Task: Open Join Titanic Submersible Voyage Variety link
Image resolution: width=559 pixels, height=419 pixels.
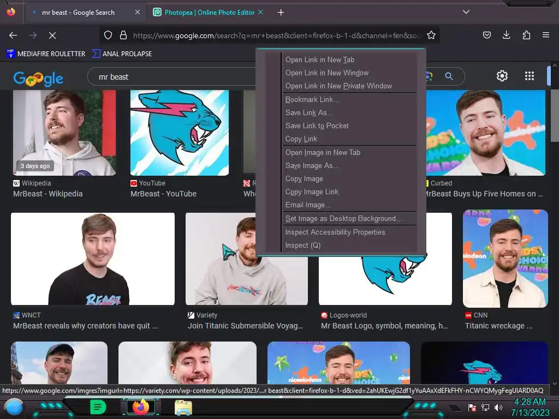Action: (x=245, y=326)
